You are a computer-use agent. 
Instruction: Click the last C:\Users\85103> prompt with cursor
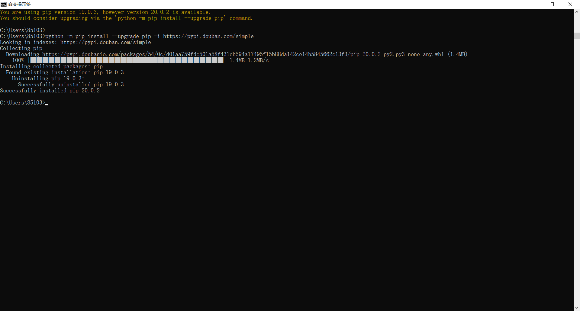tap(24, 103)
